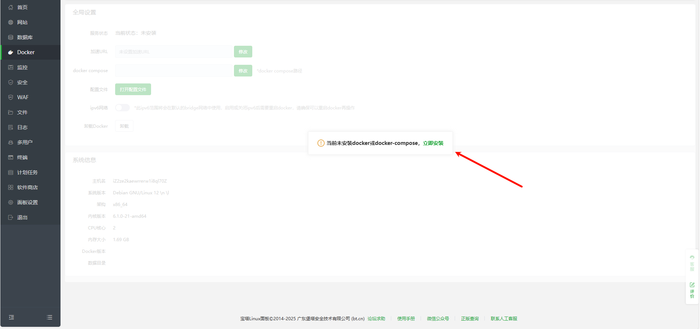This screenshot has width=700, height=329.
Task: Click the home icon beside 首页
Action: (x=11, y=7)
